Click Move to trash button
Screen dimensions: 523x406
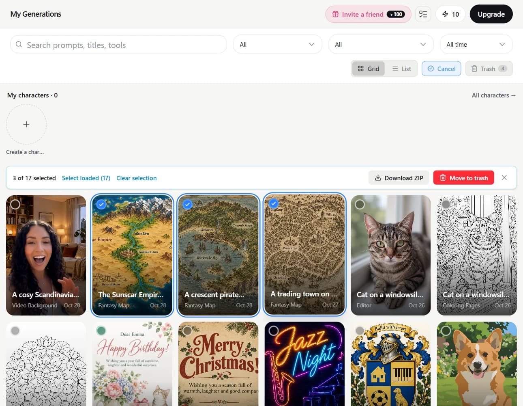[x=463, y=178]
